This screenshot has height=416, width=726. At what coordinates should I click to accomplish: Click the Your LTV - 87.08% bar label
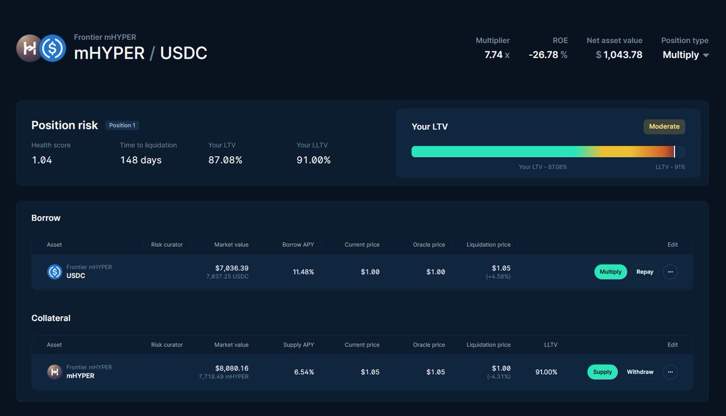pyautogui.click(x=543, y=167)
